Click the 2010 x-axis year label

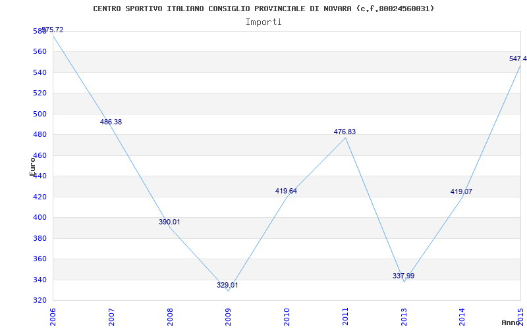coord(287,316)
